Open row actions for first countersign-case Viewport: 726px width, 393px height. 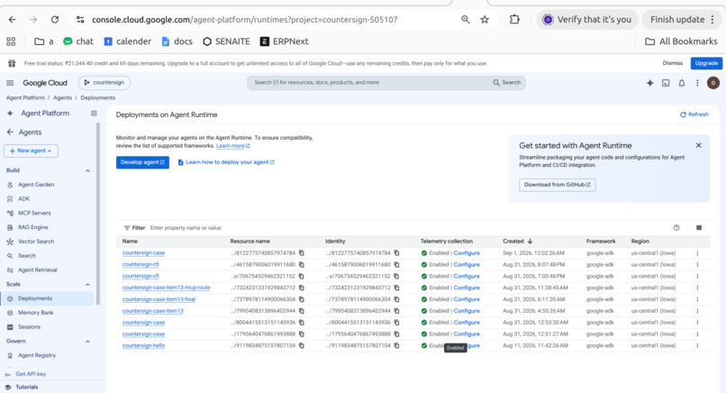pos(697,253)
